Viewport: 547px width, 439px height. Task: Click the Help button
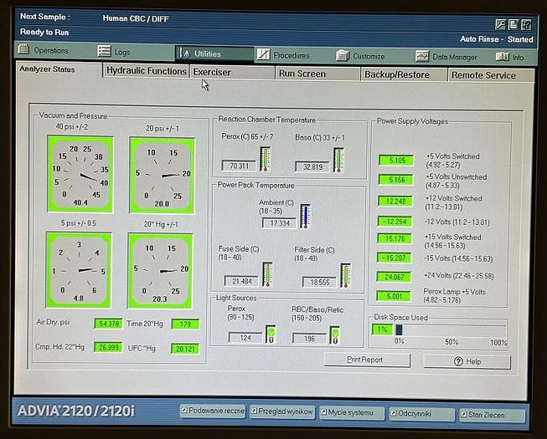[467, 361]
